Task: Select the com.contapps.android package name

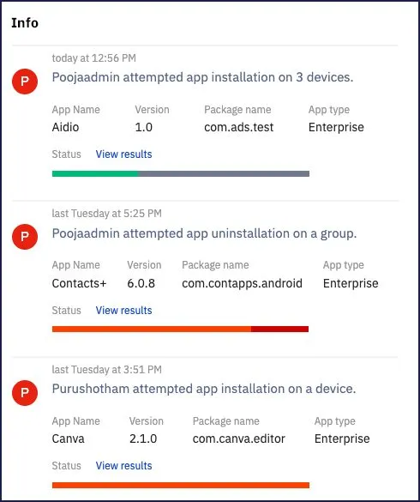Action: click(x=242, y=283)
